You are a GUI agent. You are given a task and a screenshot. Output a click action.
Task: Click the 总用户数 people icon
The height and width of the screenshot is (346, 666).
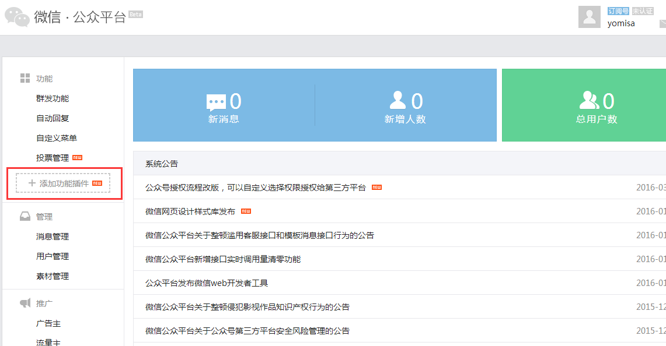589,101
